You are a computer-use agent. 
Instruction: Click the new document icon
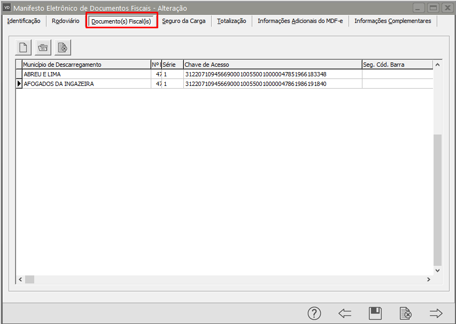coord(24,48)
